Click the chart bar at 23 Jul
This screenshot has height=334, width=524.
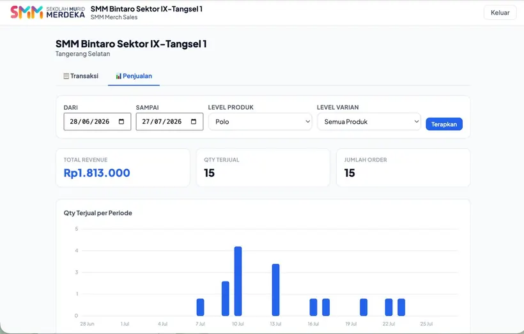tap(401, 307)
